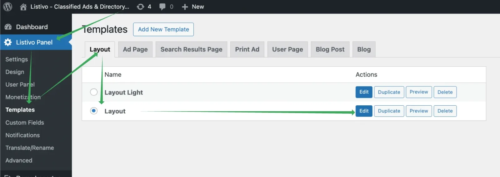
Task: Click the Listivo Panel gear icon
Action: [x=8, y=42]
